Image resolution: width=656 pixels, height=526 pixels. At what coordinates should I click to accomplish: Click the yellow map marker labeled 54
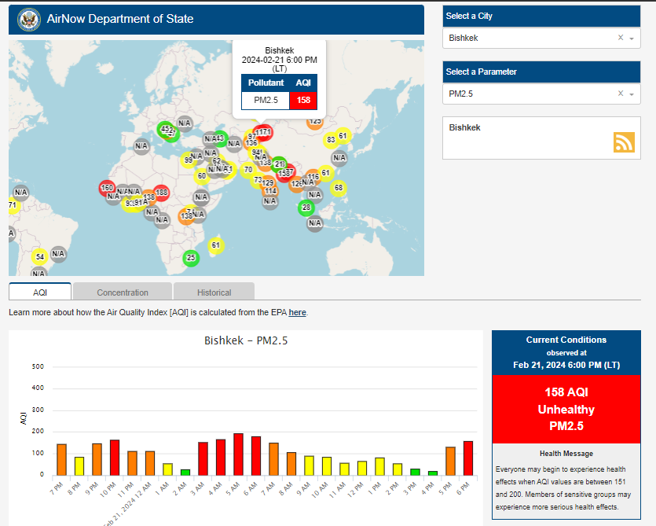[x=40, y=257]
